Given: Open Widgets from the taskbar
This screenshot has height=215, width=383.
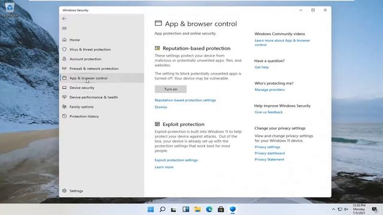Looking at the screenshot, I should [x=186, y=210].
